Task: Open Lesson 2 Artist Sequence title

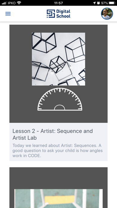Action: (53, 134)
